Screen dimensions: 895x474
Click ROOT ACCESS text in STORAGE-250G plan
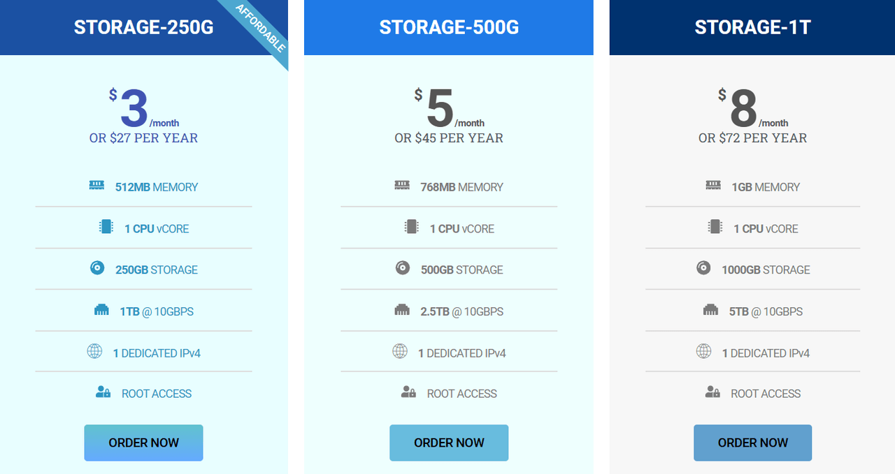point(157,394)
